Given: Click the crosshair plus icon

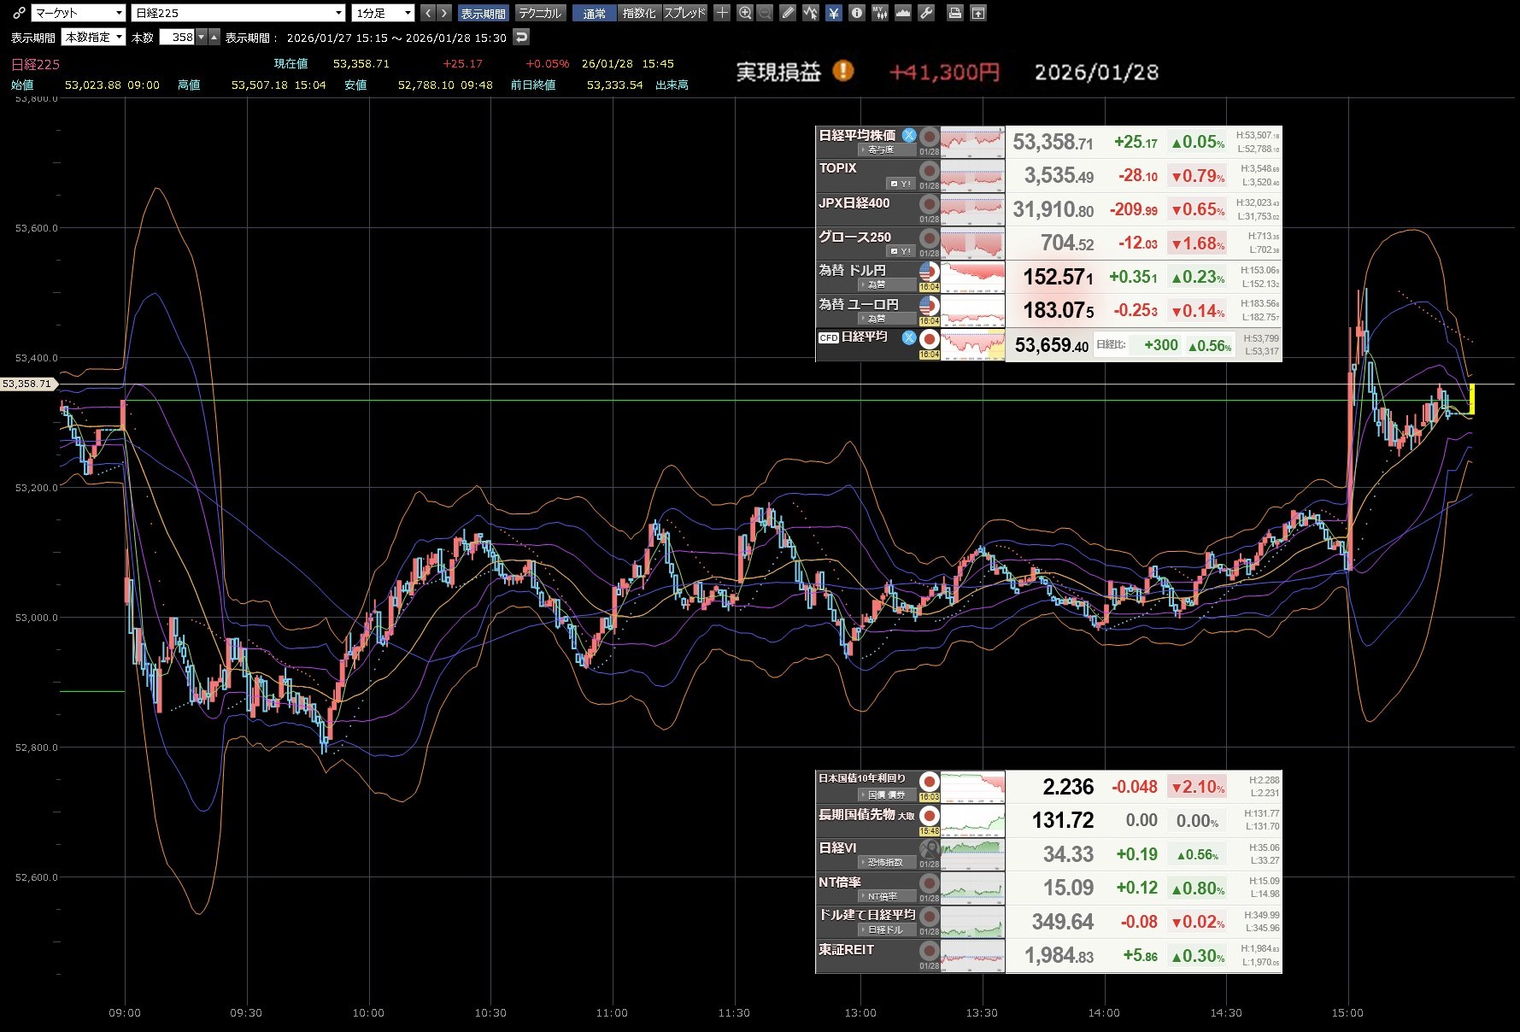Looking at the screenshot, I should [722, 13].
